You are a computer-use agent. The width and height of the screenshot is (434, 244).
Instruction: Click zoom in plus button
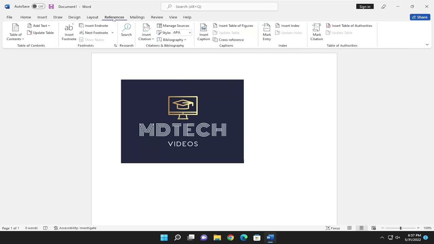(418, 228)
